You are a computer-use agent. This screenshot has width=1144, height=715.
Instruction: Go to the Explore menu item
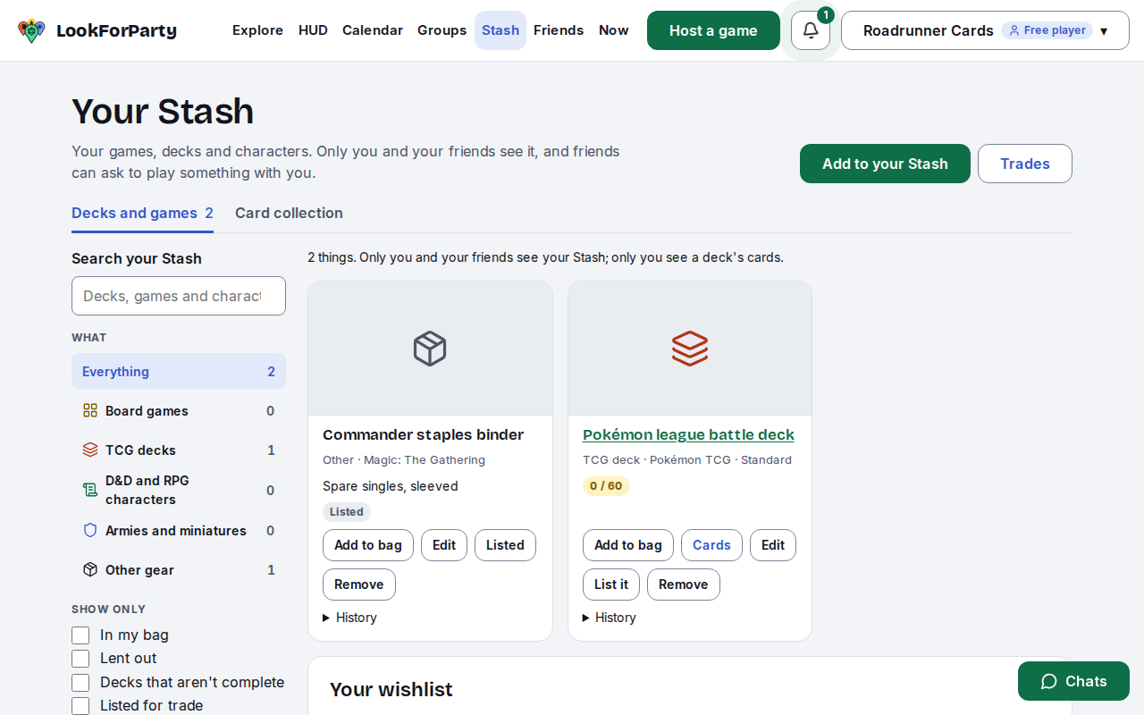pos(257,30)
